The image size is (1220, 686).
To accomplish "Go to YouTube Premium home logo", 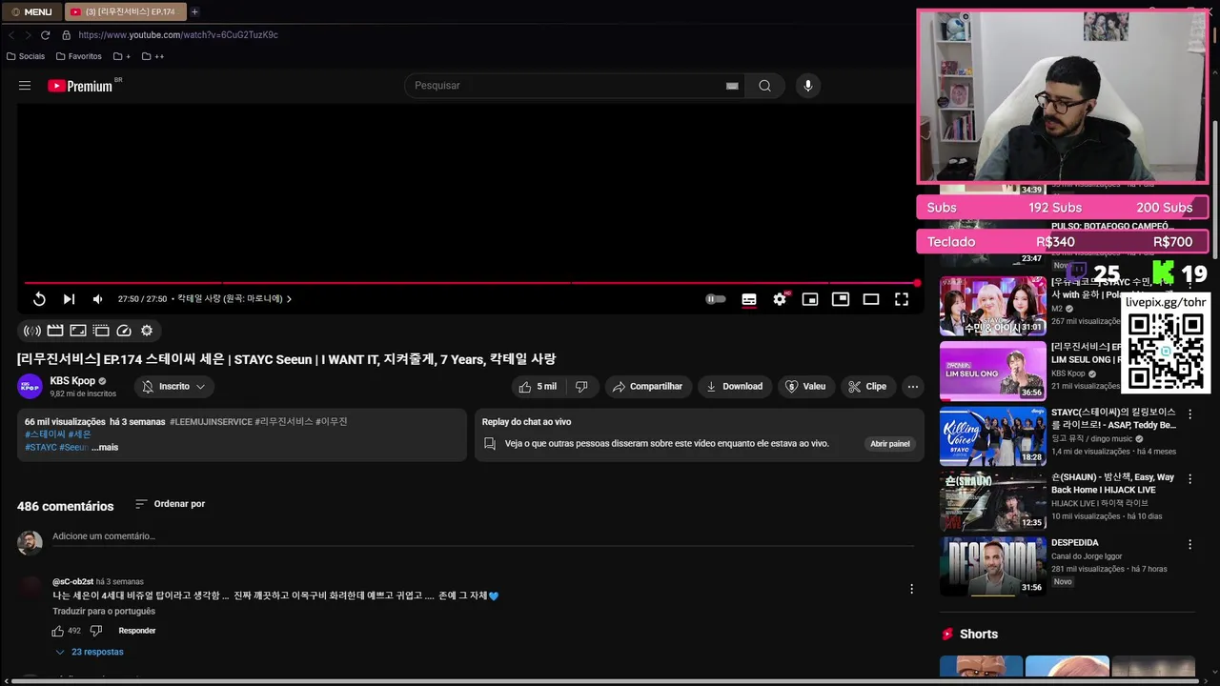I will [80, 86].
